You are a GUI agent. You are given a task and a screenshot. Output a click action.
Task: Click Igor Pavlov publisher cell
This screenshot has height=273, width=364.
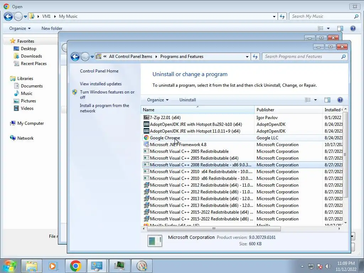267,117
